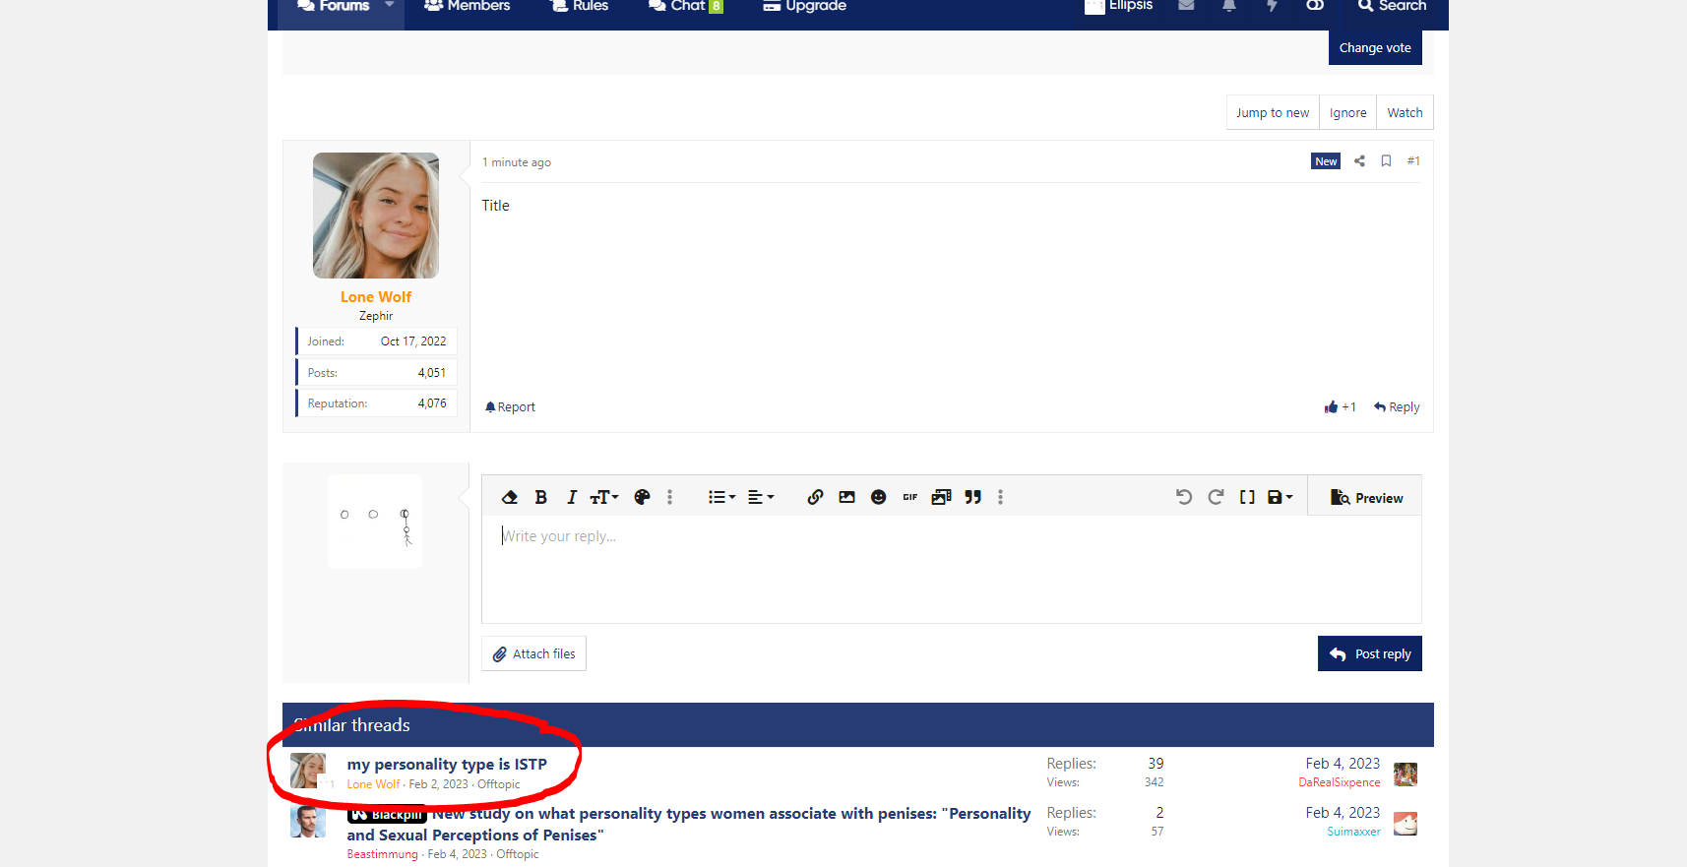The width and height of the screenshot is (1687, 867).
Task: Open the text alignment dropdown
Action: [x=761, y=497]
